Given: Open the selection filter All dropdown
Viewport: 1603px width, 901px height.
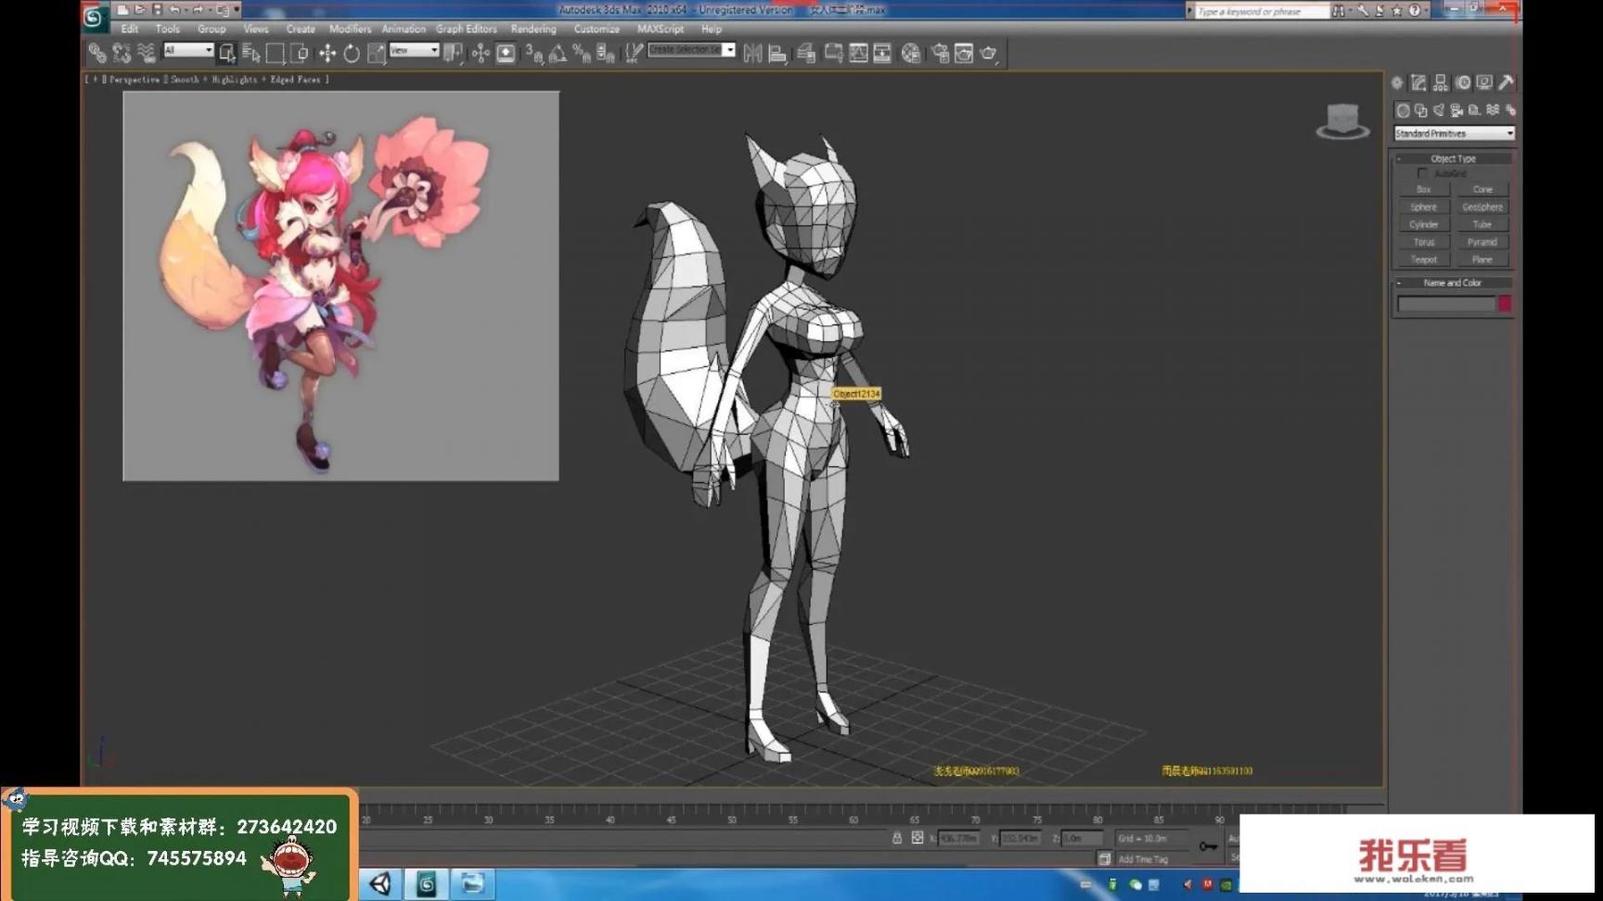Looking at the screenshot, I should (x=188, y=50).
